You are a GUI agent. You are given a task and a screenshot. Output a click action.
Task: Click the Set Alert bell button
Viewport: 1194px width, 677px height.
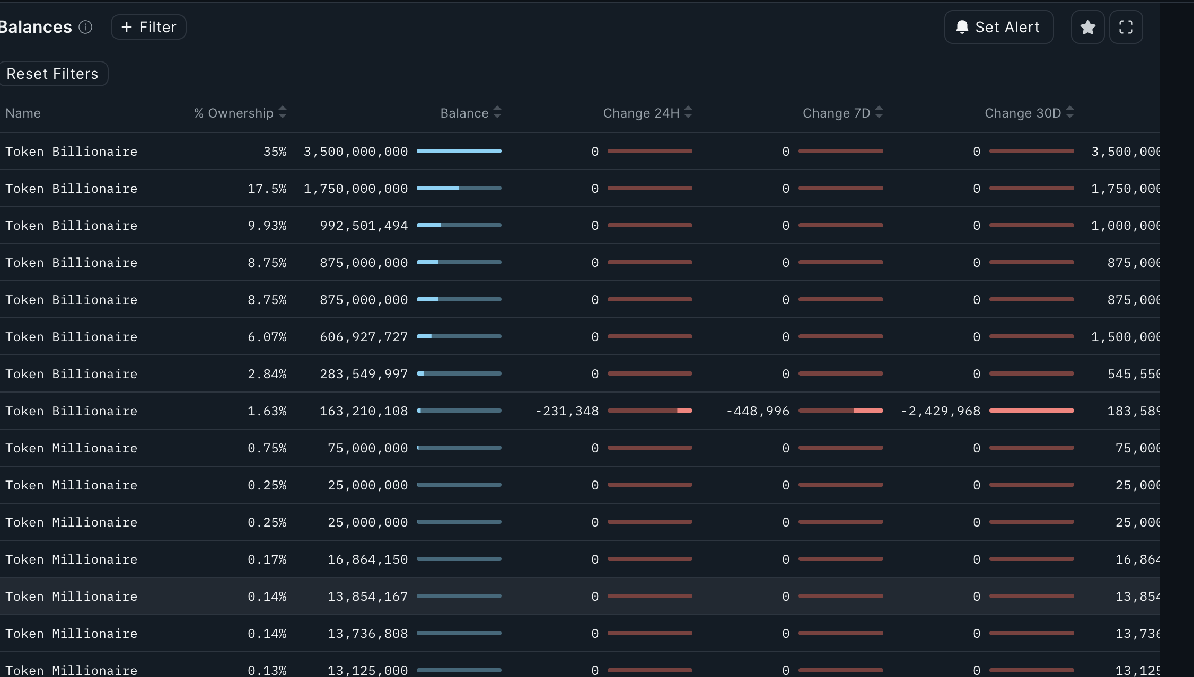[998, 27]
